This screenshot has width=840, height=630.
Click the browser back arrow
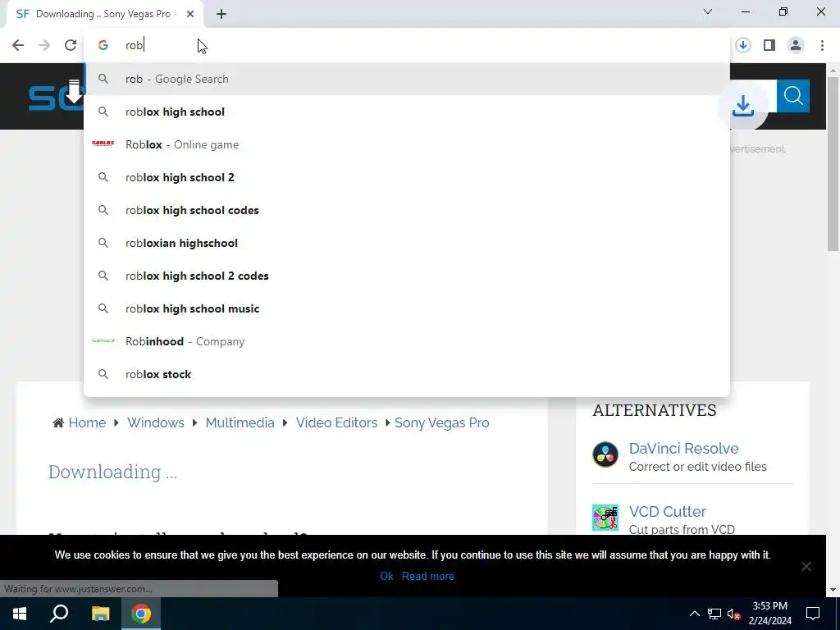coord(18,46)
